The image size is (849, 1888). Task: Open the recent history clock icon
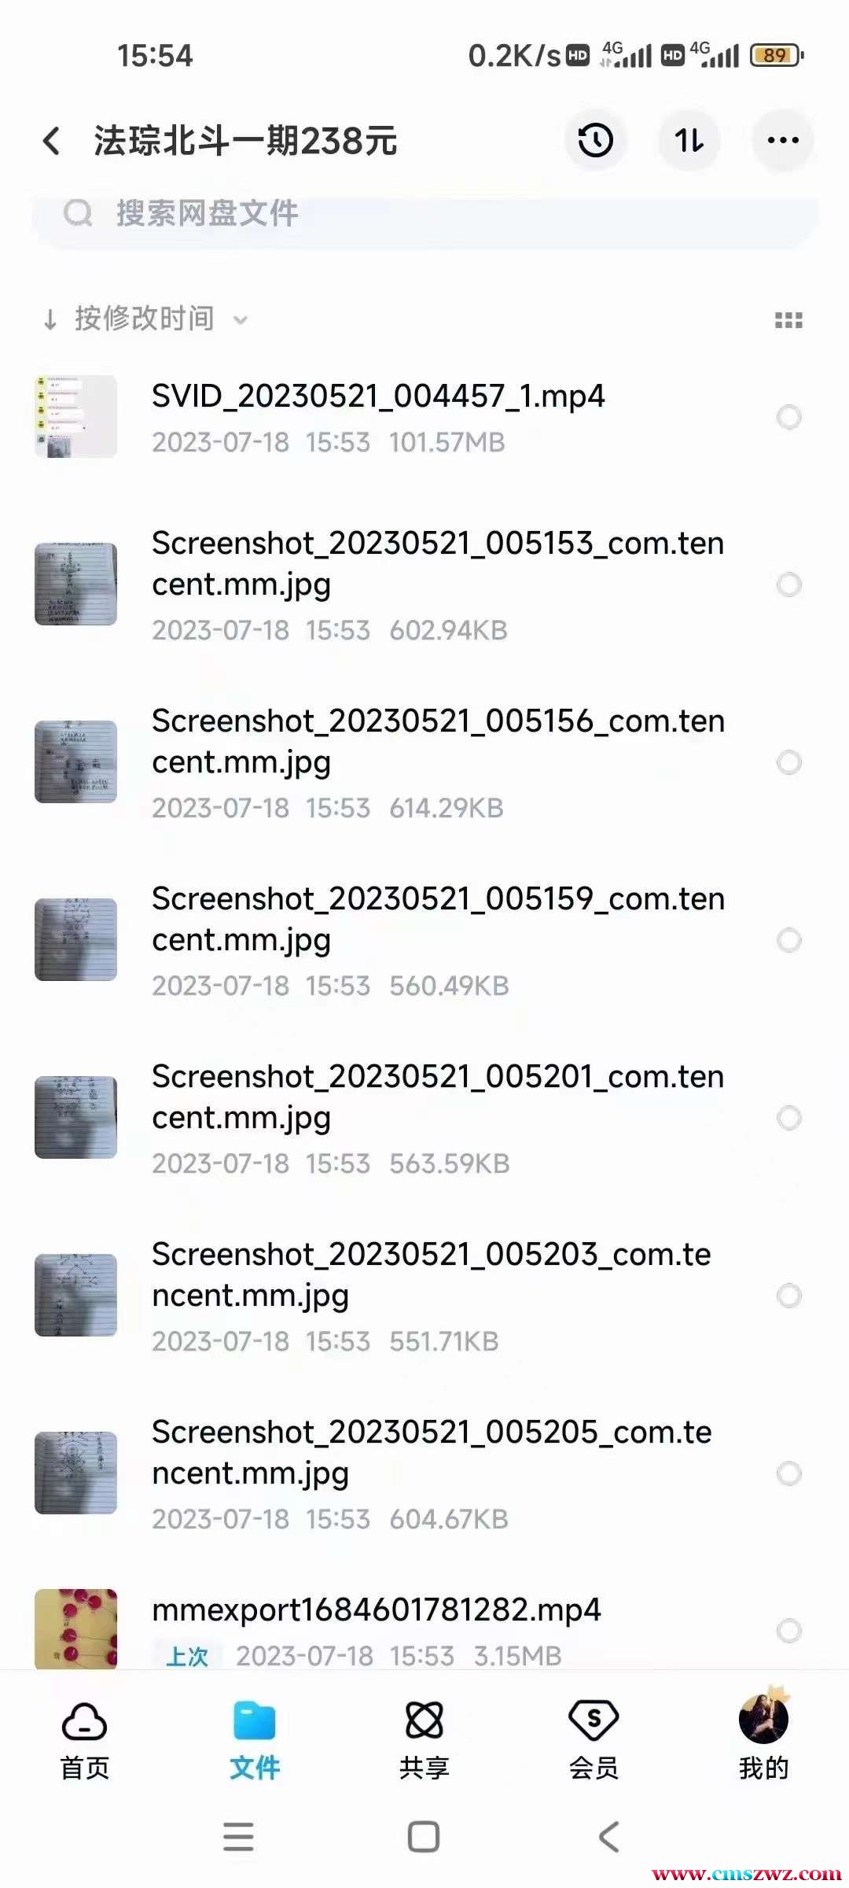596,141
